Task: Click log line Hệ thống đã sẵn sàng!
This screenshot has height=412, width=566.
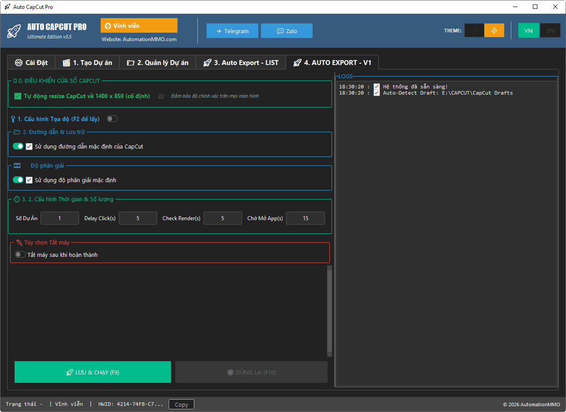Action: [393, 87]
